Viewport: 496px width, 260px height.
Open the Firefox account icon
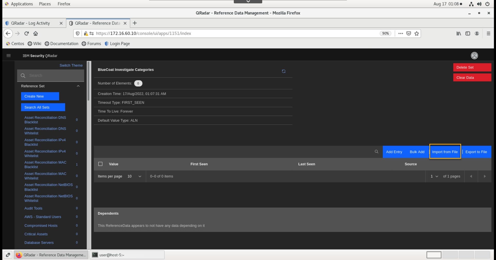point(477,33)
